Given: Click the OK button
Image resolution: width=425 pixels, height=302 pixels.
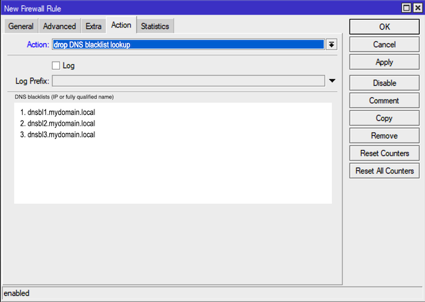Looking at the screenshot, I should (385, 26).
